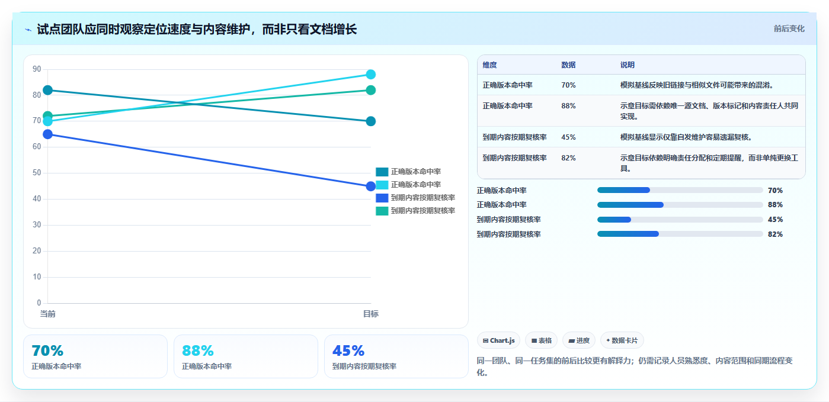This screenshot has width=829, height=402.
Task: Click the dark teal data point at 目标
Action: point(371,121)
